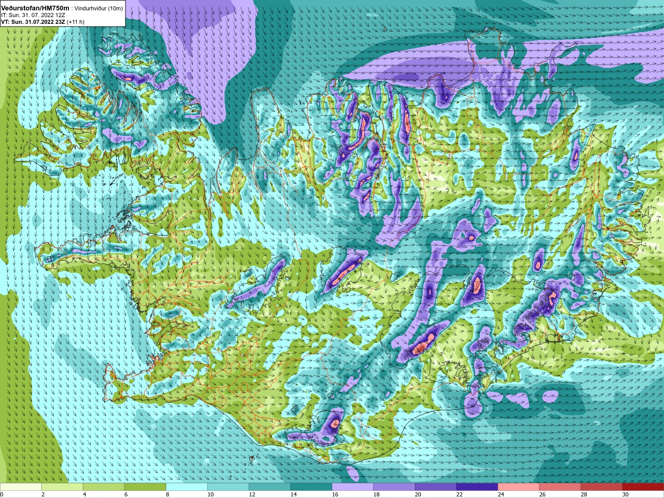Click the light pink 24–26 legend swatch
664x498 pixels.
[519, 487]
